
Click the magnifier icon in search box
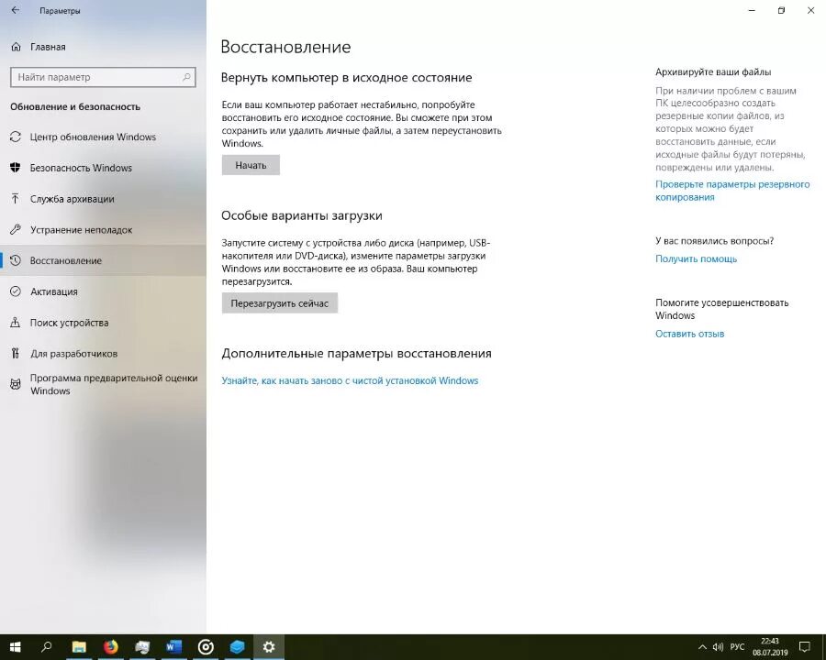pyautogui.click(x=186, y=77)
